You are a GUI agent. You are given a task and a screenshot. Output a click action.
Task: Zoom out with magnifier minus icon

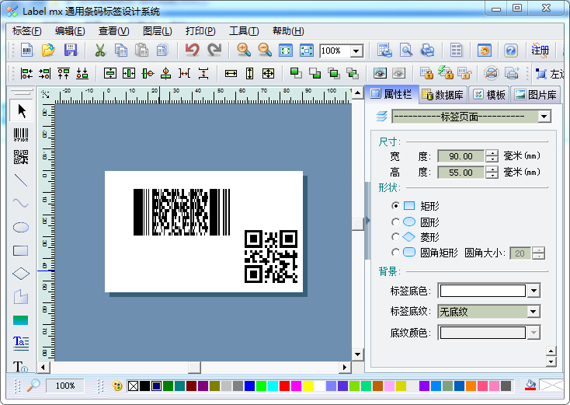tap(265, 51)
